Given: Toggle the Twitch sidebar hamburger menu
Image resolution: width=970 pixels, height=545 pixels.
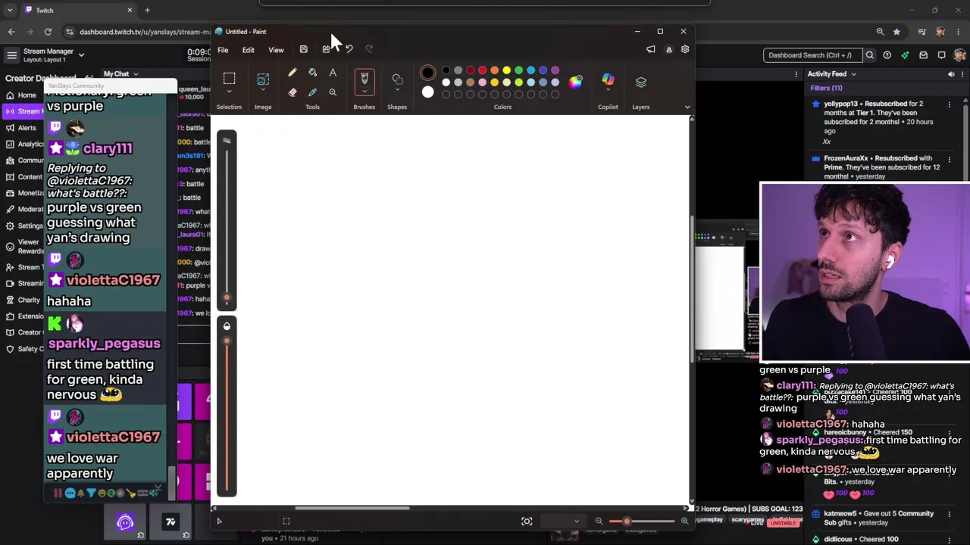Looking at the screenshot, I should [x=11, y=55].
